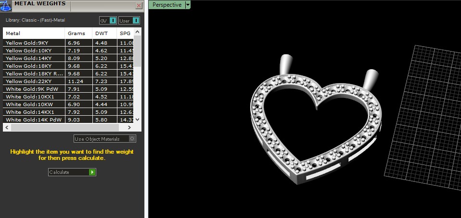Click grams value 6.96
Screen dimensions: 461x218
pos(74,43)
